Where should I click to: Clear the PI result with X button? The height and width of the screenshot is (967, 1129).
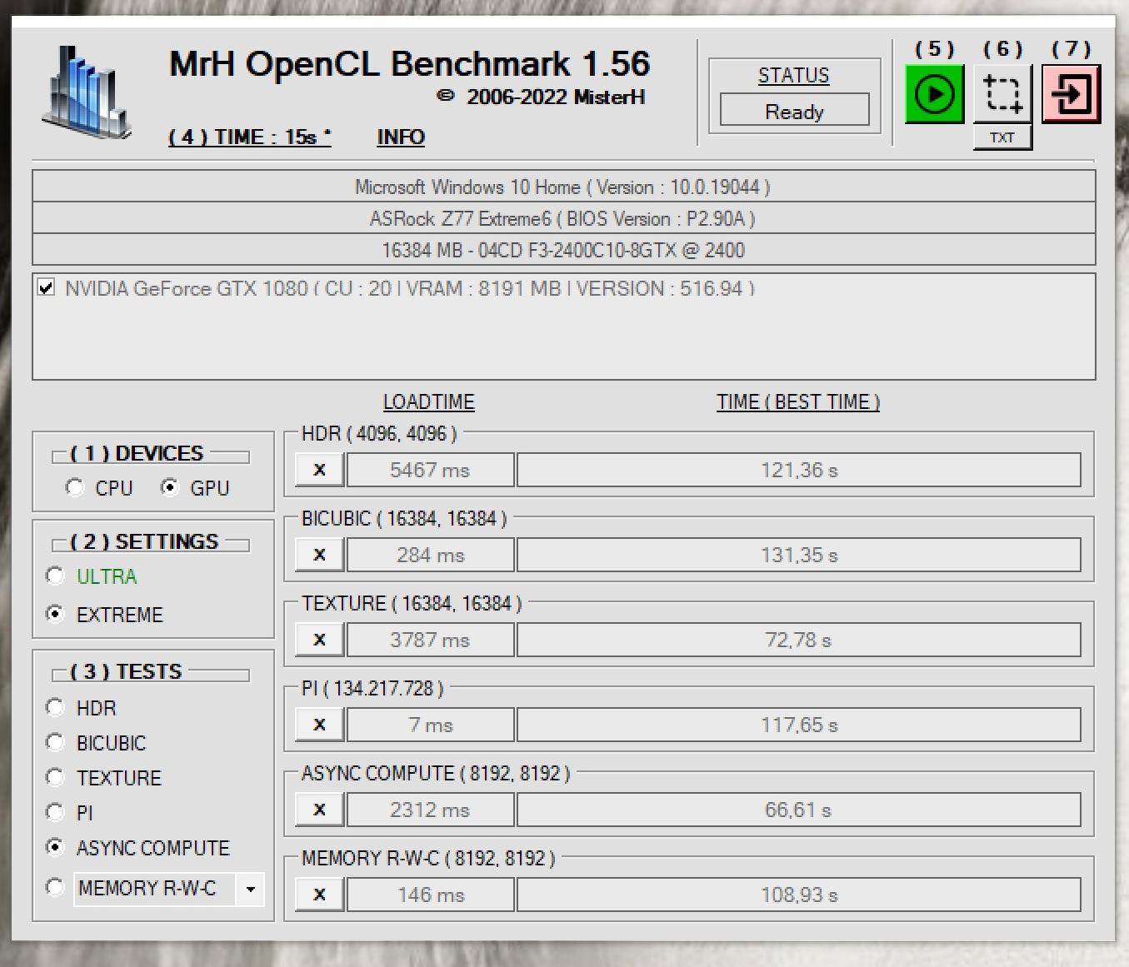(319, 725)
